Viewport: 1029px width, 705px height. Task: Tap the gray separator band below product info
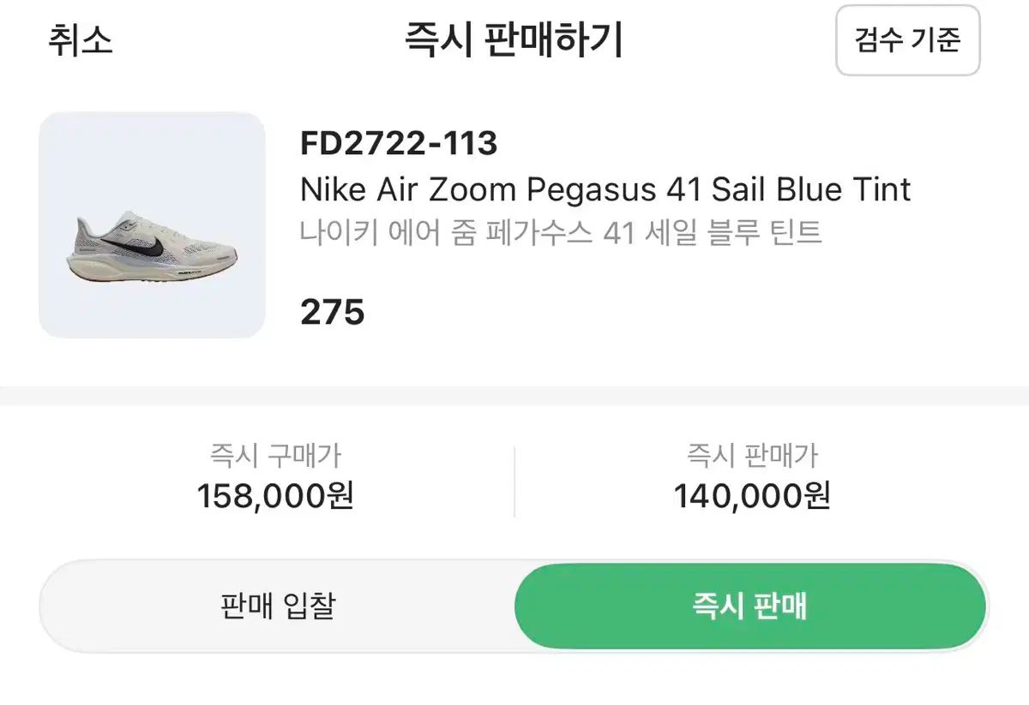coord(514,396)
